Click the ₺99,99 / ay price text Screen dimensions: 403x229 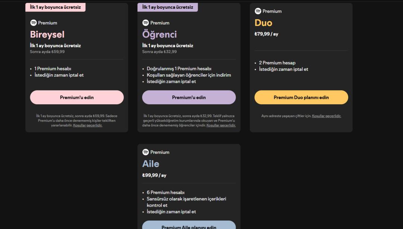pos(154,175)
